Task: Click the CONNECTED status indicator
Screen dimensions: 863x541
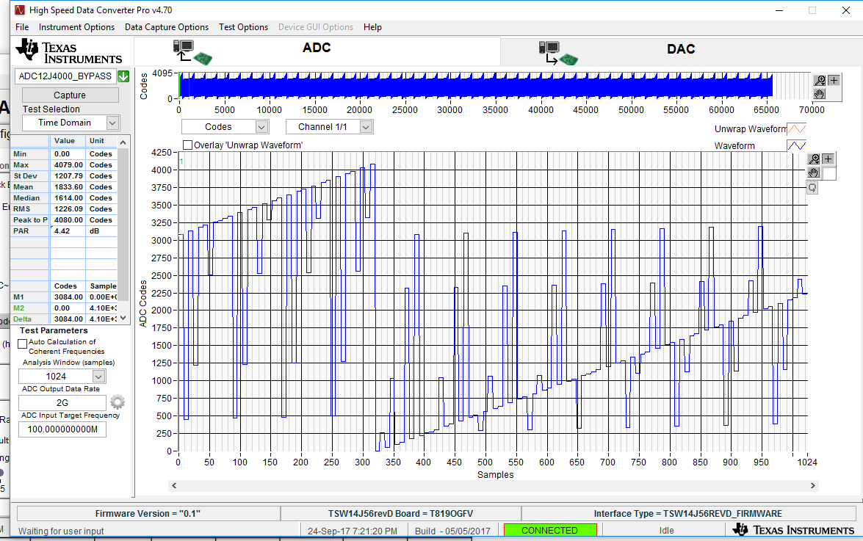Action: click(550, 530)
